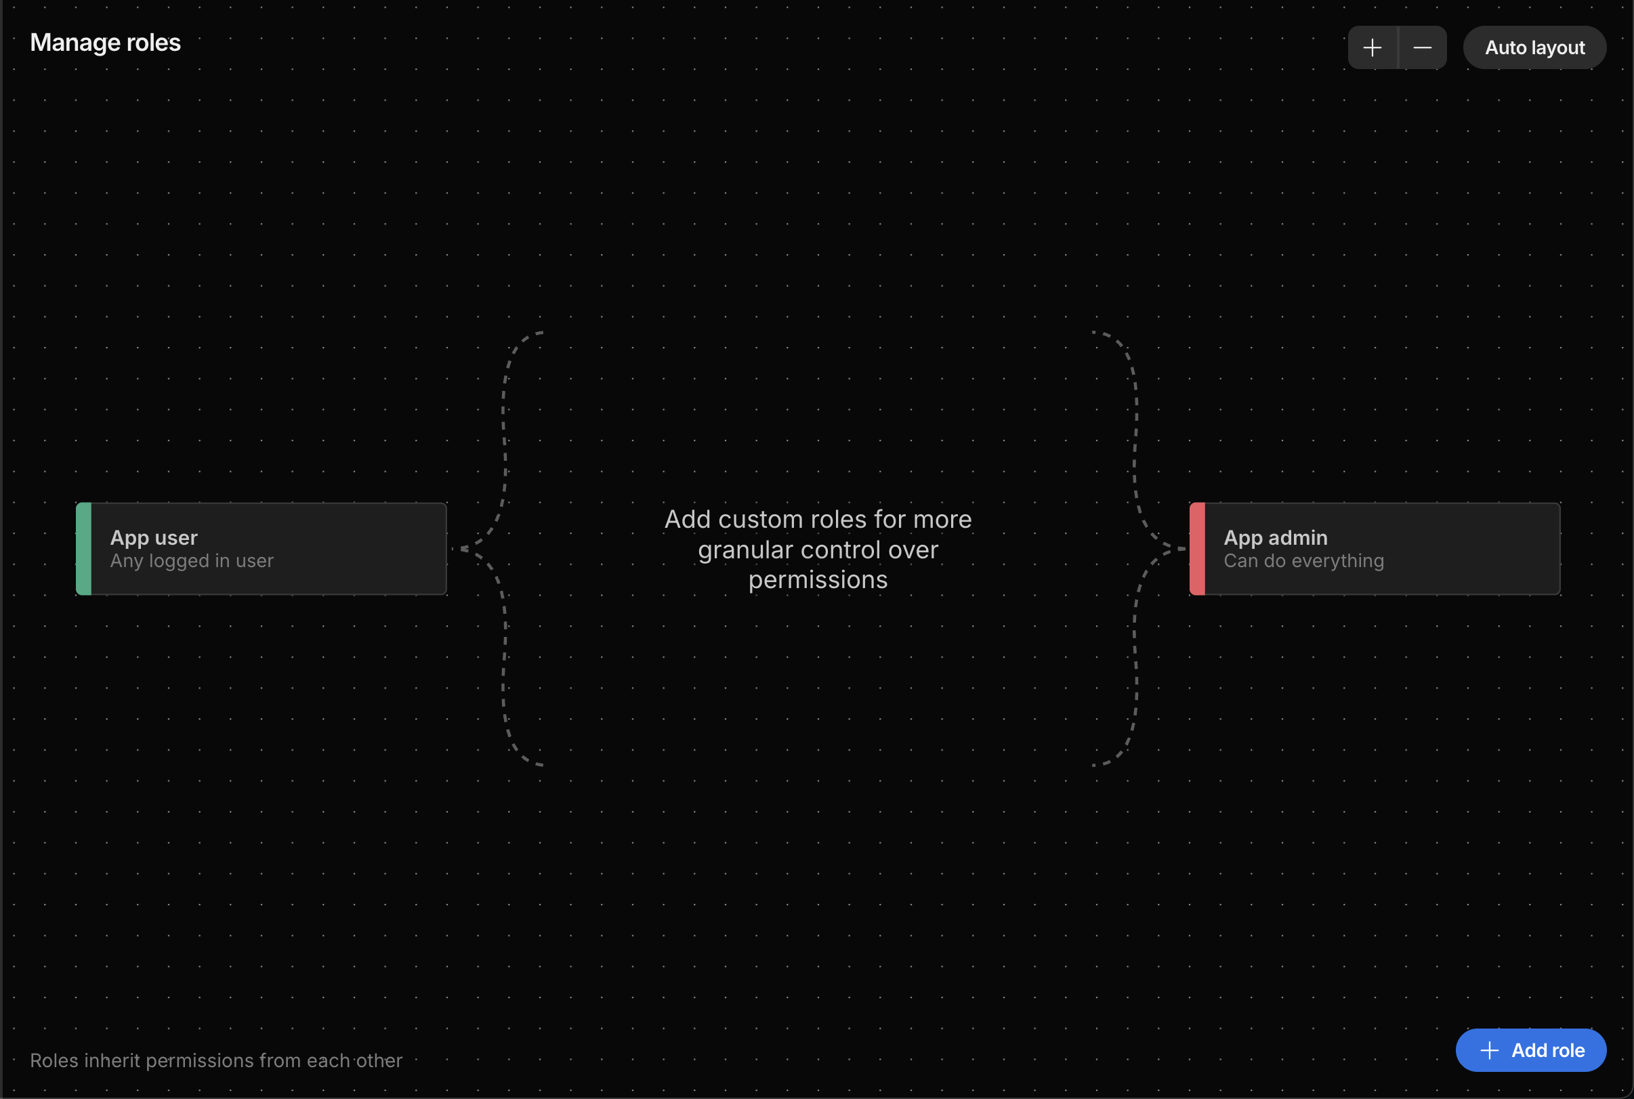This screenshot has height=1099, width=1634.
Task: Click the green color bar on App user
Action: point(83,549)
